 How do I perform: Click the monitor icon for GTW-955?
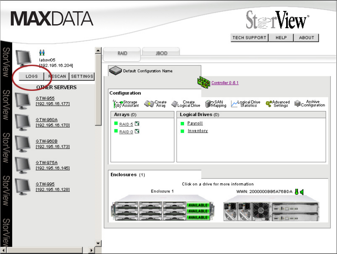[x=23, y=101]
